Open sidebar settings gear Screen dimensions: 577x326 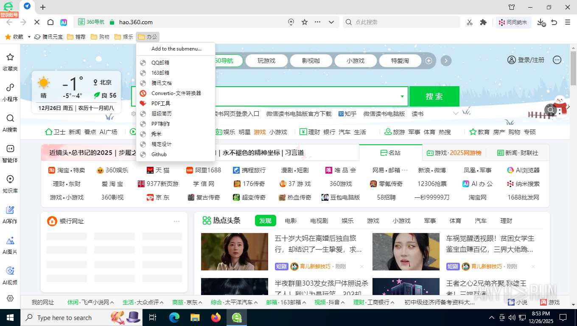tap(10, 298)
